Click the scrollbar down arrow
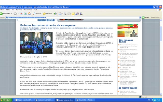This screenshot has height=102, width=163. (161, 94)
